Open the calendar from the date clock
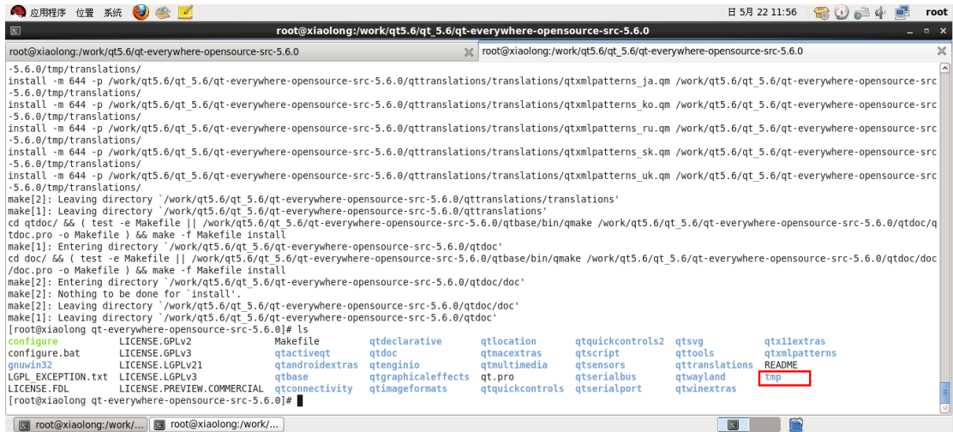 pos(762,12)
